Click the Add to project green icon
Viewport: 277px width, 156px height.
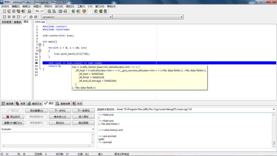pyautogui.click(x=100, y=11)
